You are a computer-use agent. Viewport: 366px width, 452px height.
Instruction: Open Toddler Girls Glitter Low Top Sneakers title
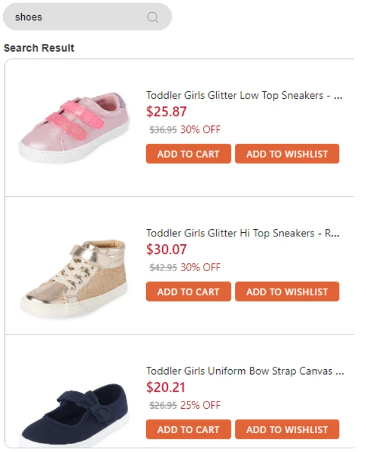244,95
